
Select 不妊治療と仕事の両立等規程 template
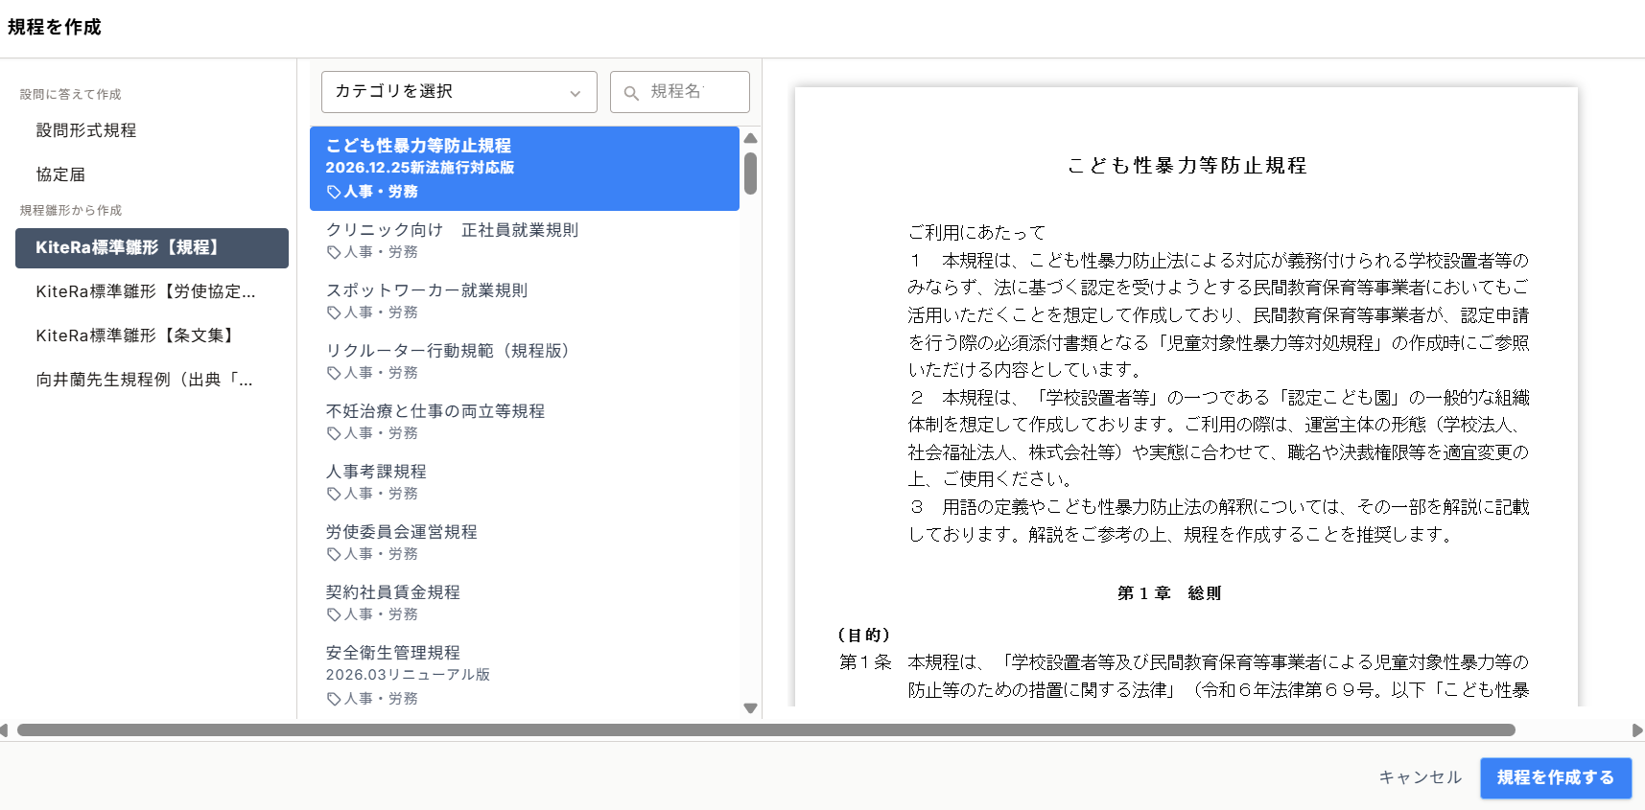coord(435,411)
